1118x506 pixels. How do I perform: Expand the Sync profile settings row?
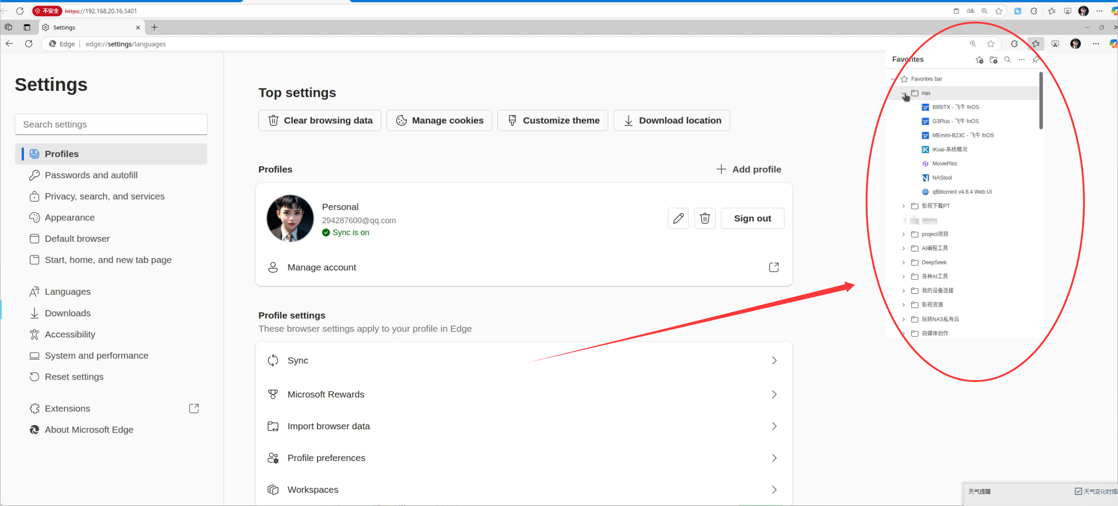click(774, 360)
